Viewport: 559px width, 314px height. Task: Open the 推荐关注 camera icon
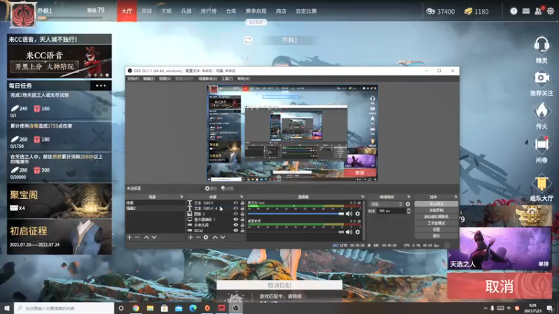pos(541,78)
